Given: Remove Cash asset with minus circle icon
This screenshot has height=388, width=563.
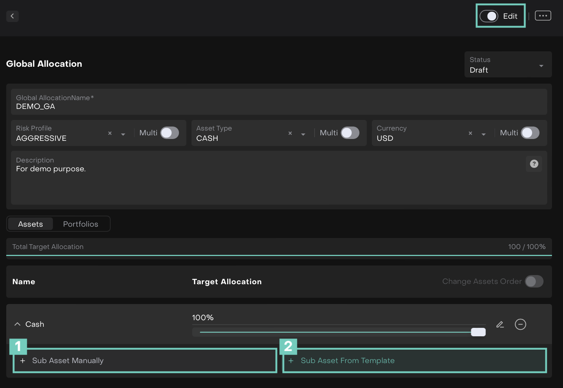Looking at the screenshot, I should pyautogui.click(x=520, y=325).
